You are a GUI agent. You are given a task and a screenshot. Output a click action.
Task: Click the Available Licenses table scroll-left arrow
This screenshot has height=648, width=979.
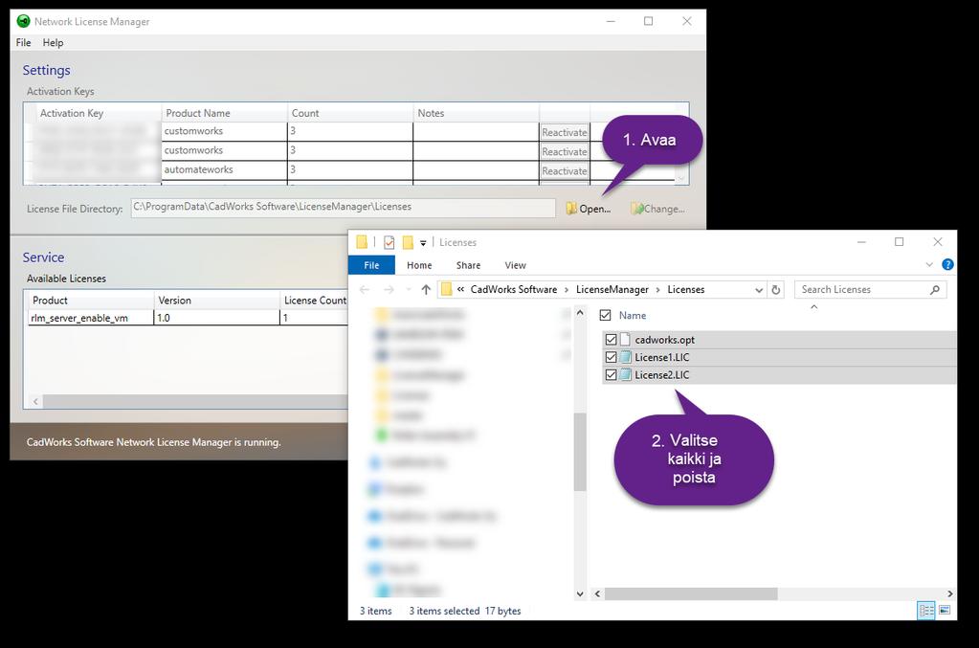tap(35, 401)
